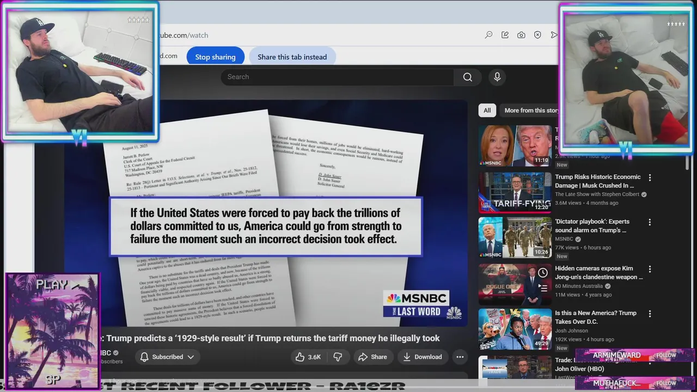Click channel name 'Josh Johnson'
This screenshot has height=392, width=697.
[571, 330]
